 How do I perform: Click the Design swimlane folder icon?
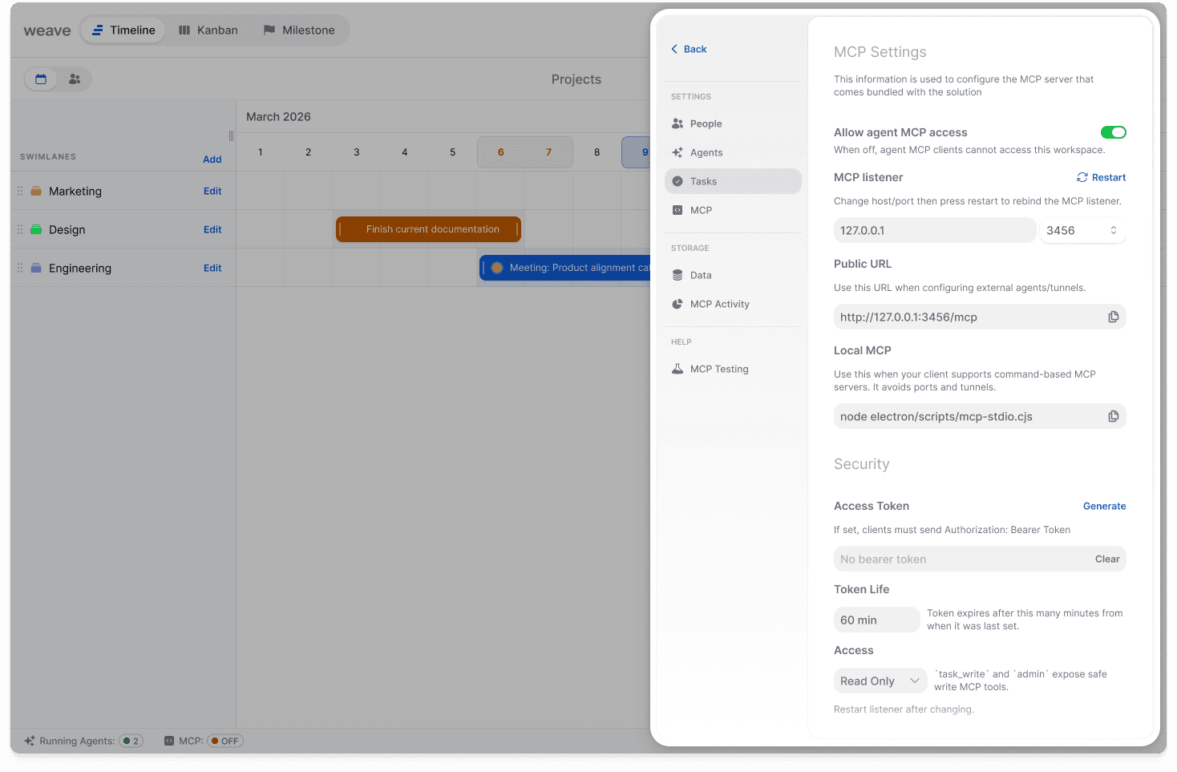36,229
